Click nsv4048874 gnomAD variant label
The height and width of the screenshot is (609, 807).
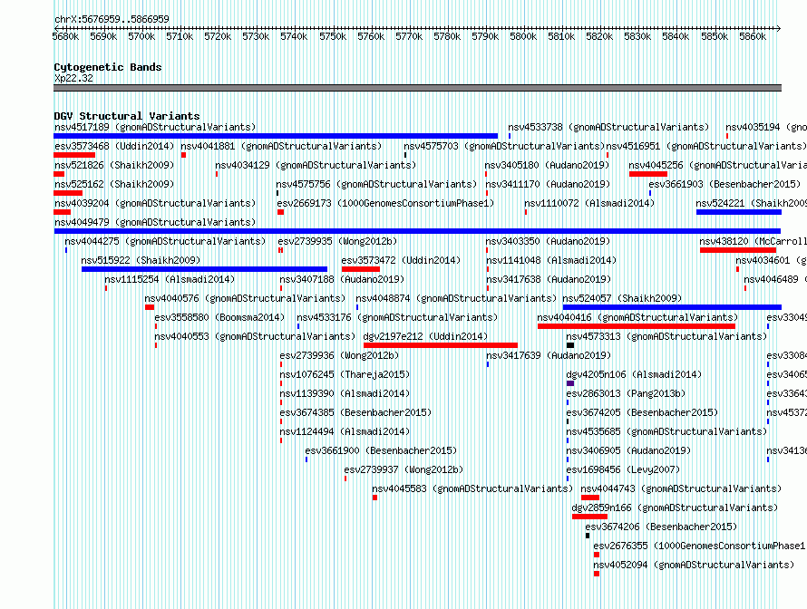click(456, 298)
